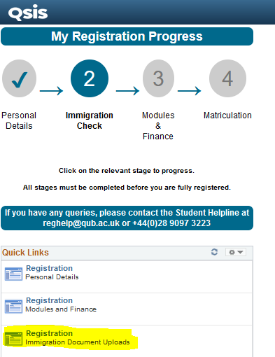Screen dimensions: 275x357
Task: Click the Modules and Finance page icon
Action: point(13,306)
